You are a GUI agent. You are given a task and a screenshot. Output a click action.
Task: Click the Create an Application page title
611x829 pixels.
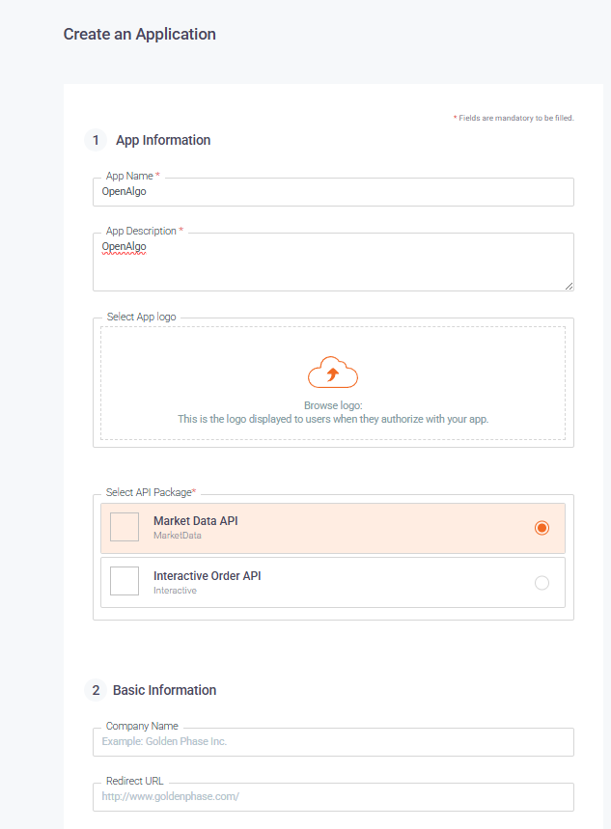click(x=140, y=35)
